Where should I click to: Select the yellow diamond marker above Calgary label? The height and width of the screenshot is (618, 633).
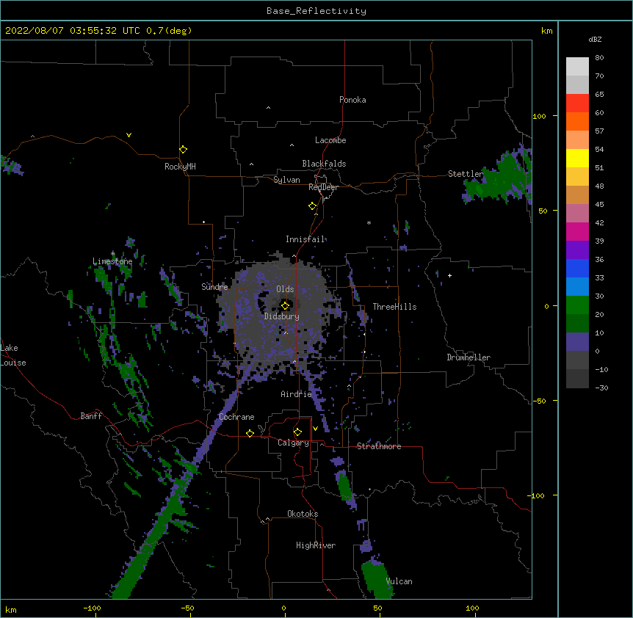pos(297,432)
